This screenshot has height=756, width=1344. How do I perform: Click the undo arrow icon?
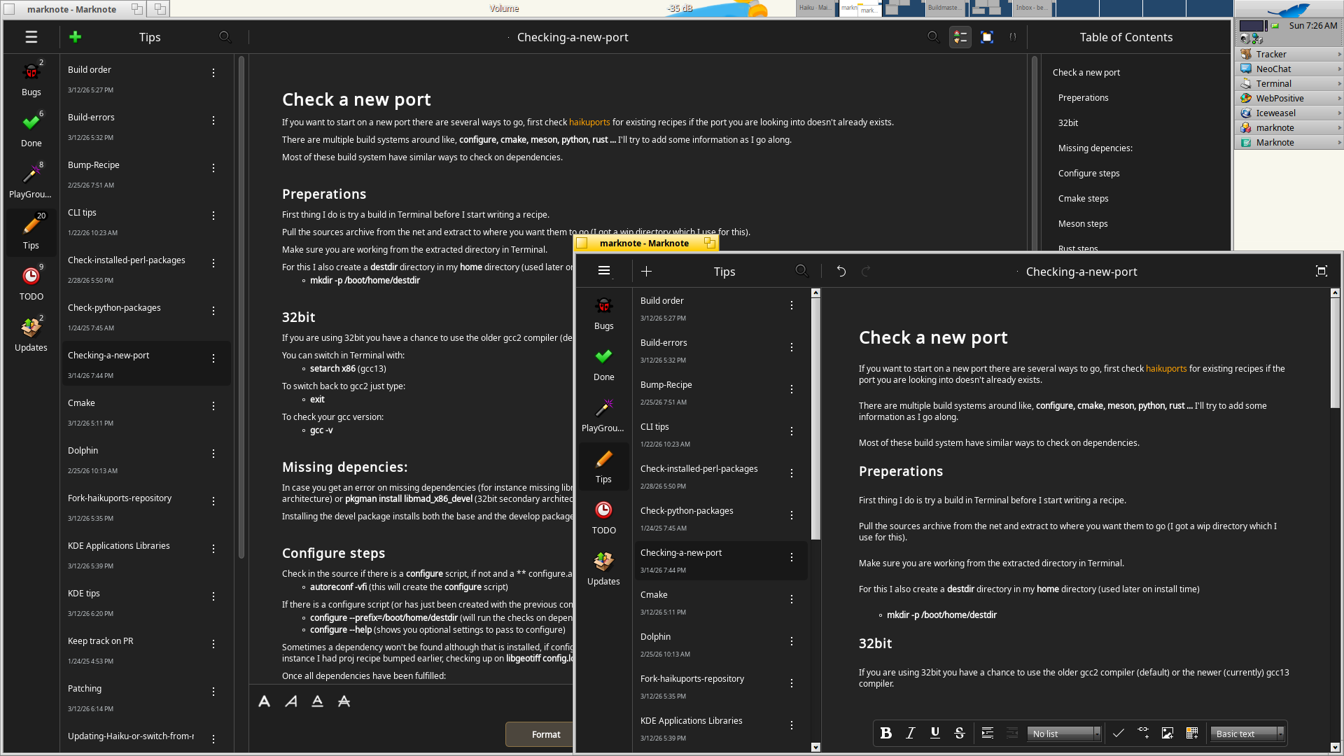[x=841, y=272]
